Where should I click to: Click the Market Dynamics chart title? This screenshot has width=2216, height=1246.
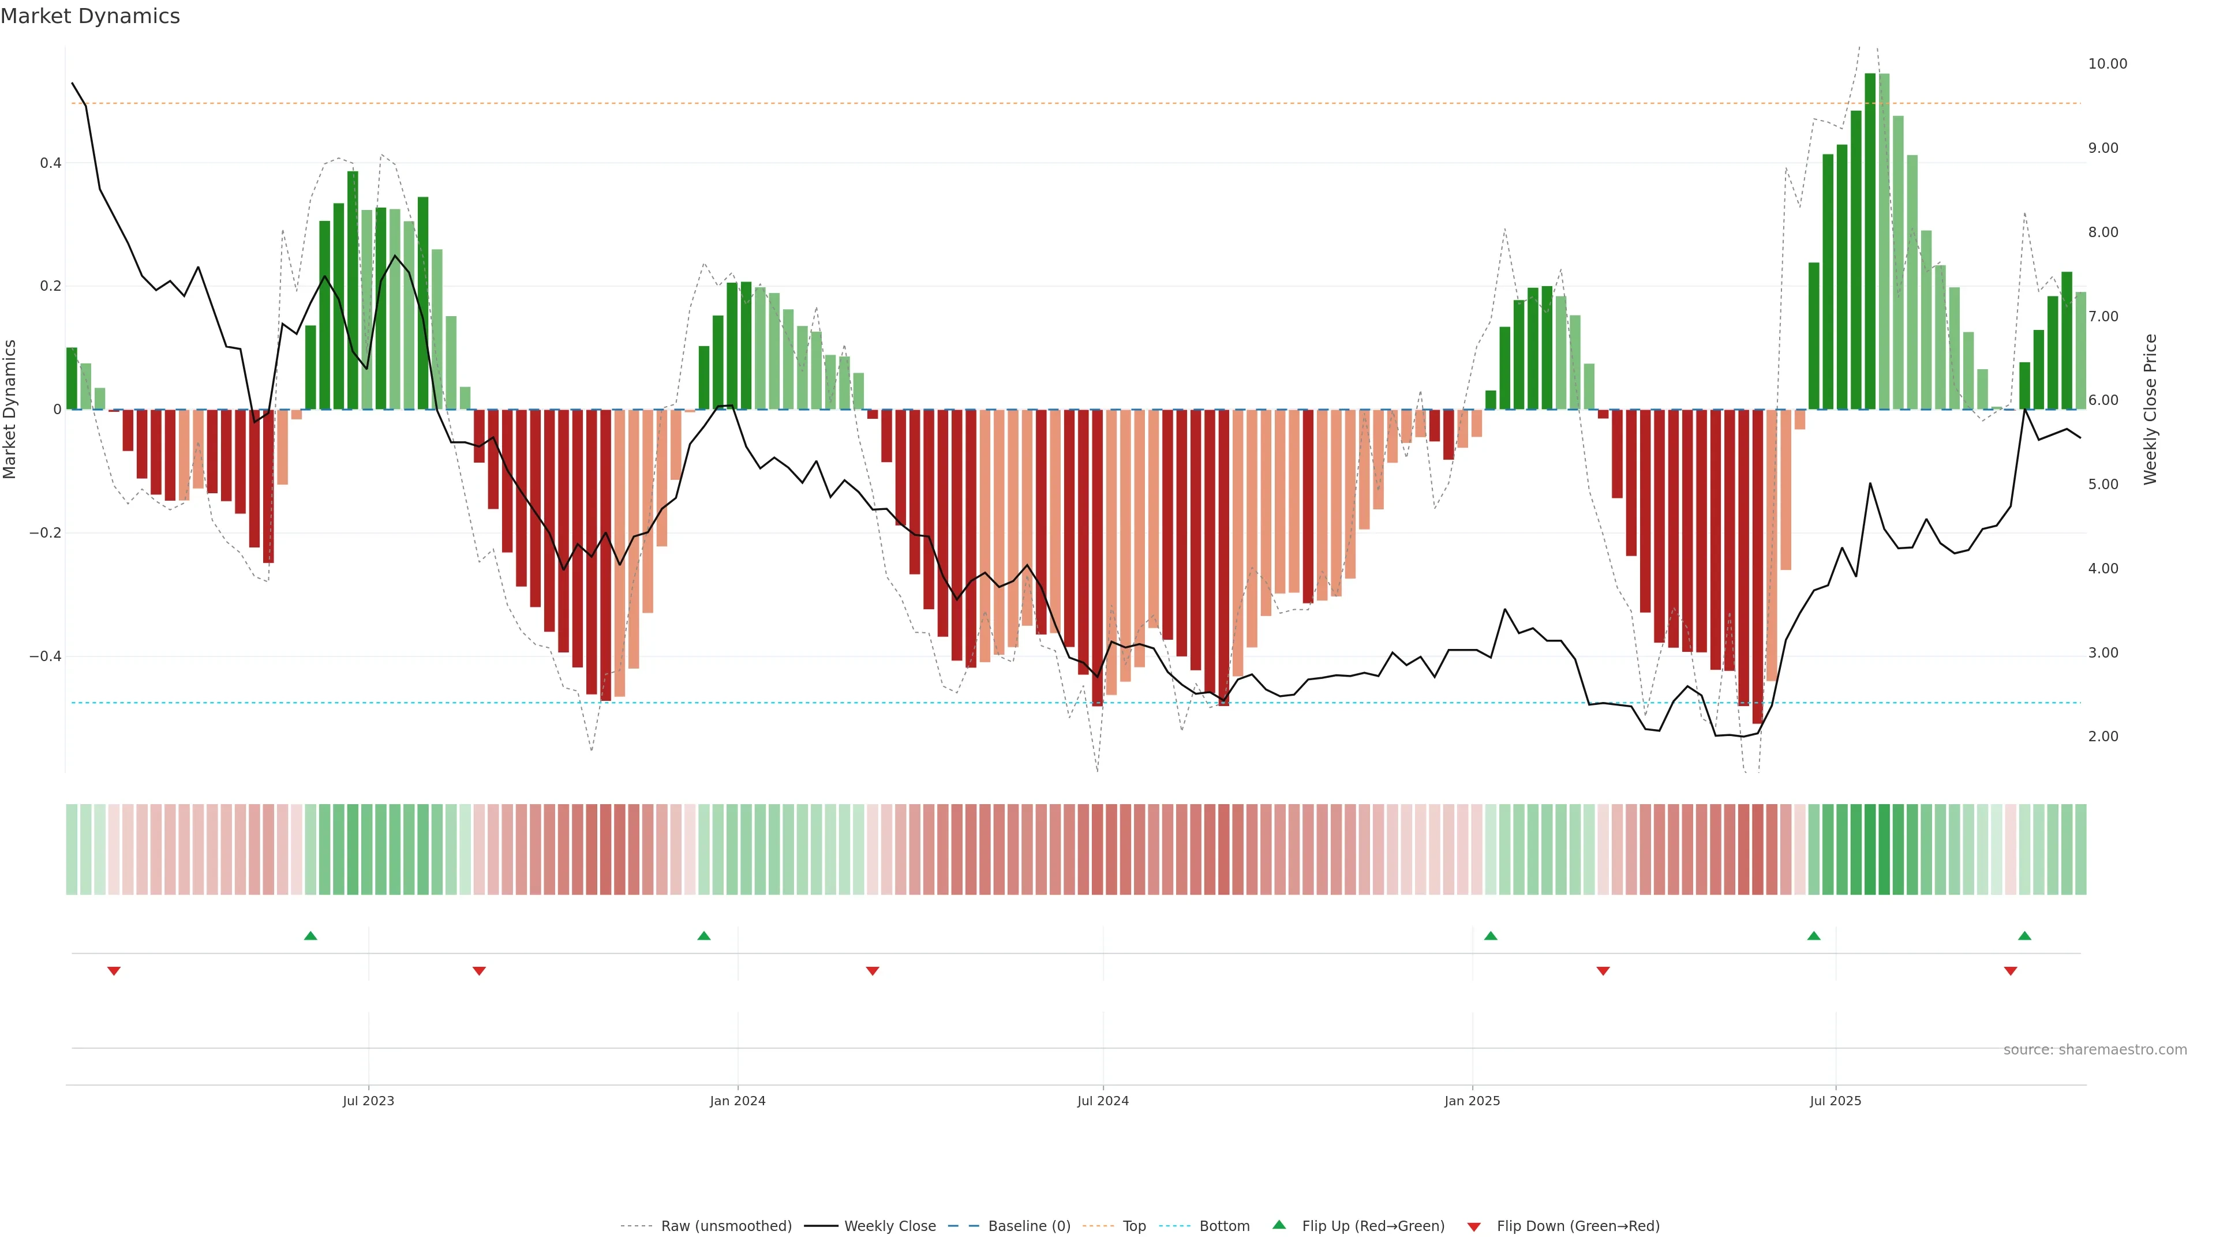click(x=91, y=16)
